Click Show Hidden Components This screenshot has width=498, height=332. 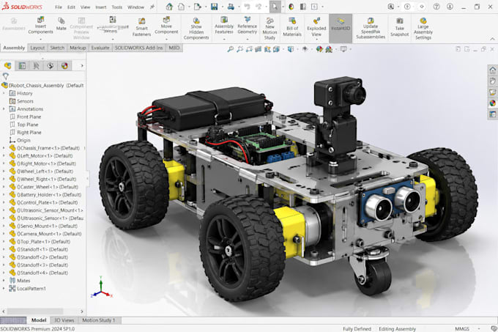coord(196,29)
